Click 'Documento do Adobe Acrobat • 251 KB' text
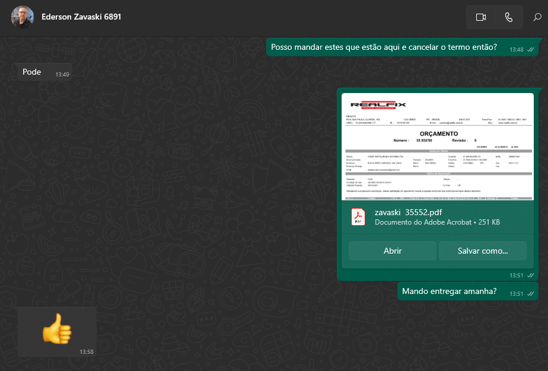Image resolution: width=548 pixels, height=371 pixels. [x=437, y=222]
